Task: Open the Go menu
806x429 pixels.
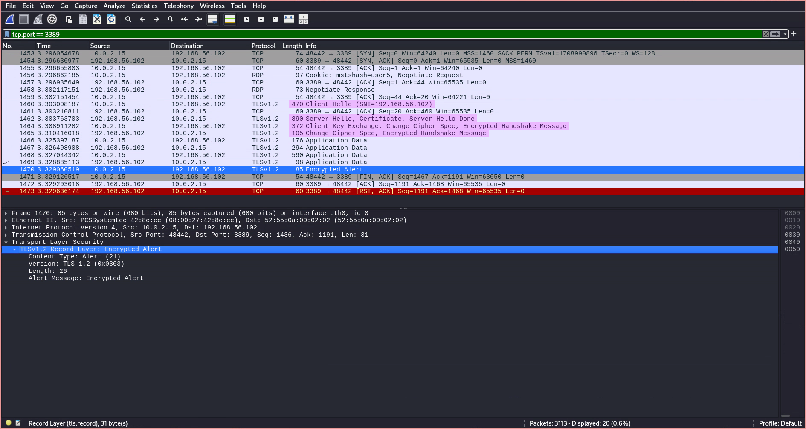Action: (64, 6)
